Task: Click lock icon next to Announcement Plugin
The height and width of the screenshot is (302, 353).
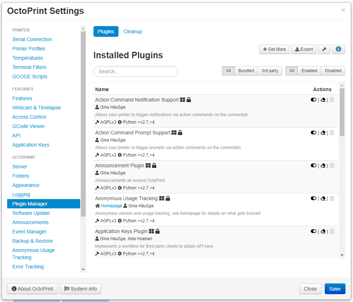Action: pos(154,165)
